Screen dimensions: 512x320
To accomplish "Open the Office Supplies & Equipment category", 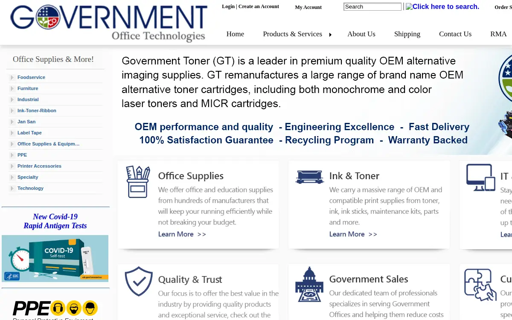I will [x=49, y=144].
